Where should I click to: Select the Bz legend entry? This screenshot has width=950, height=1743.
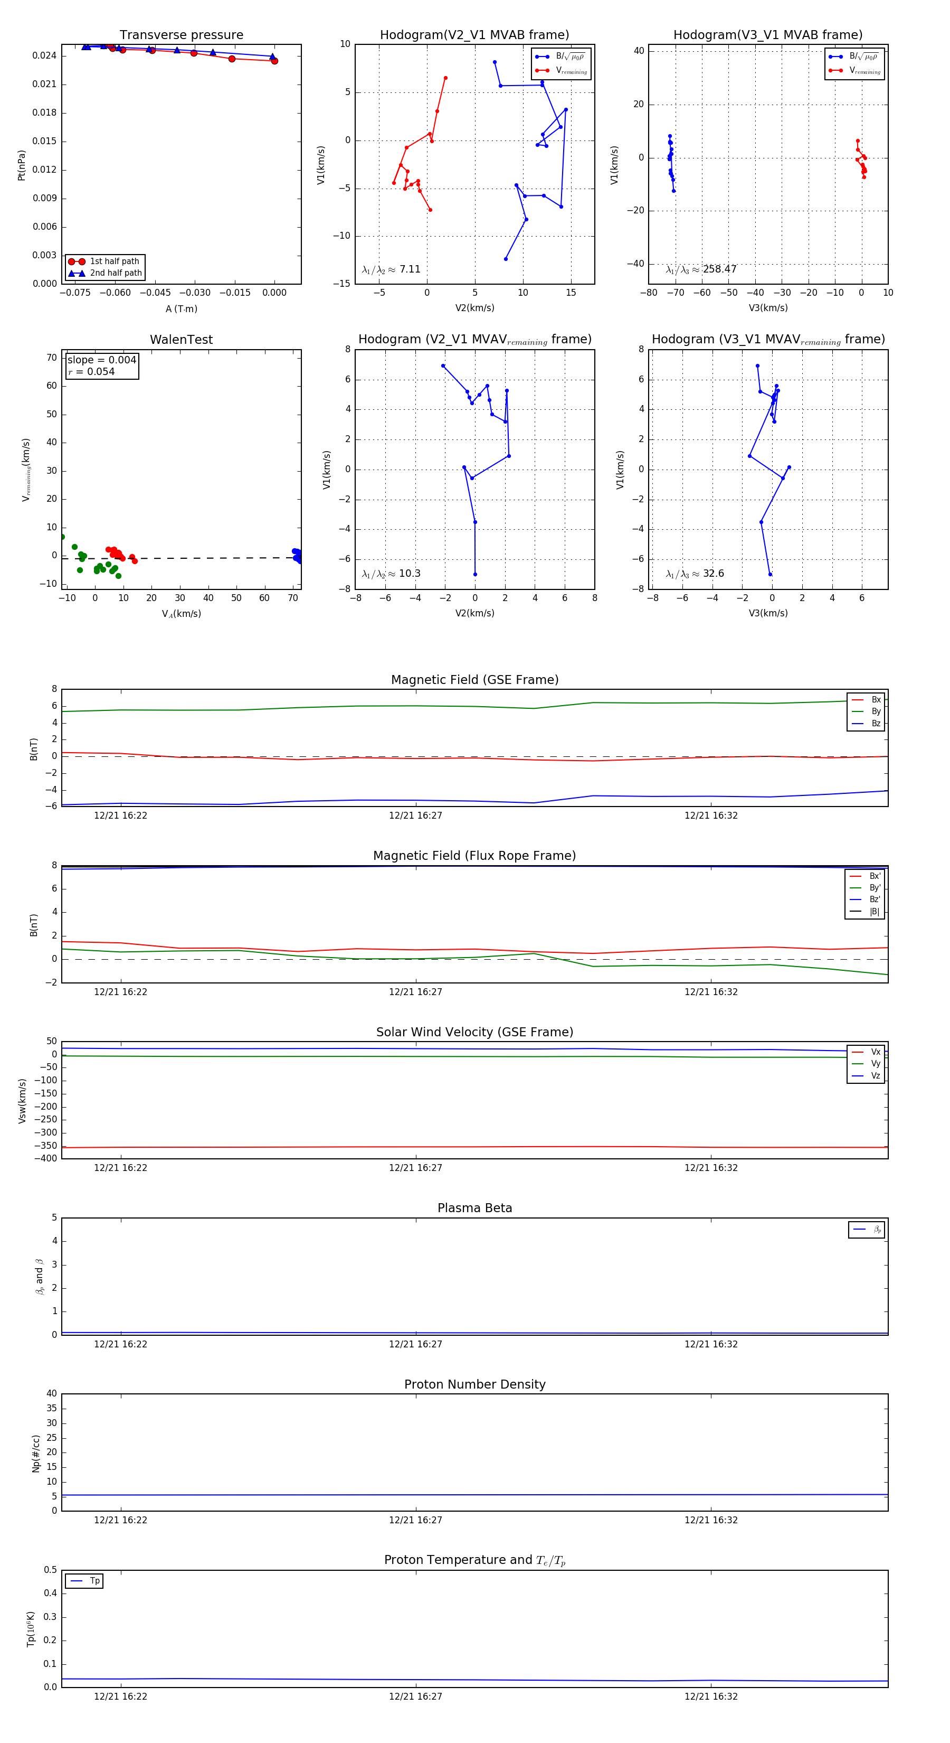coord(866,723)
